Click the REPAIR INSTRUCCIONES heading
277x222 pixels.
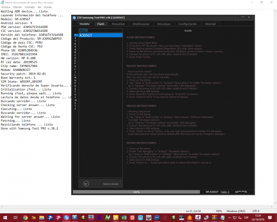141,143
